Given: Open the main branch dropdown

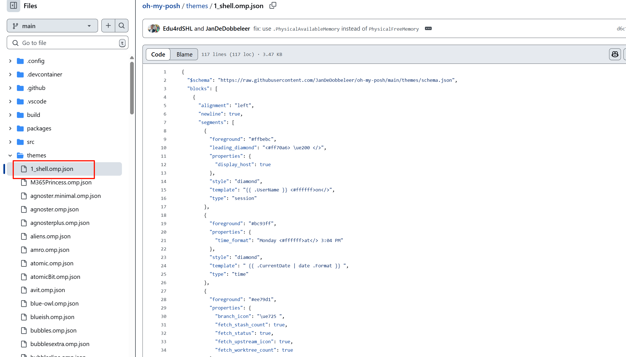Looking at the screenshot, I should (x=52, y=26).
